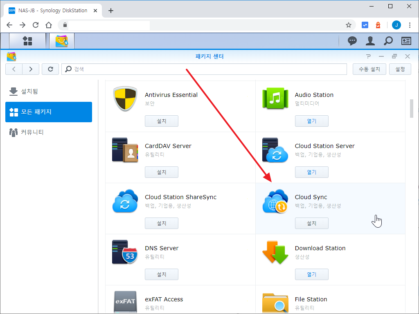419x314 pixels.
Task: Open DSM notifications chat bubble icon
Action: (352, 41)
